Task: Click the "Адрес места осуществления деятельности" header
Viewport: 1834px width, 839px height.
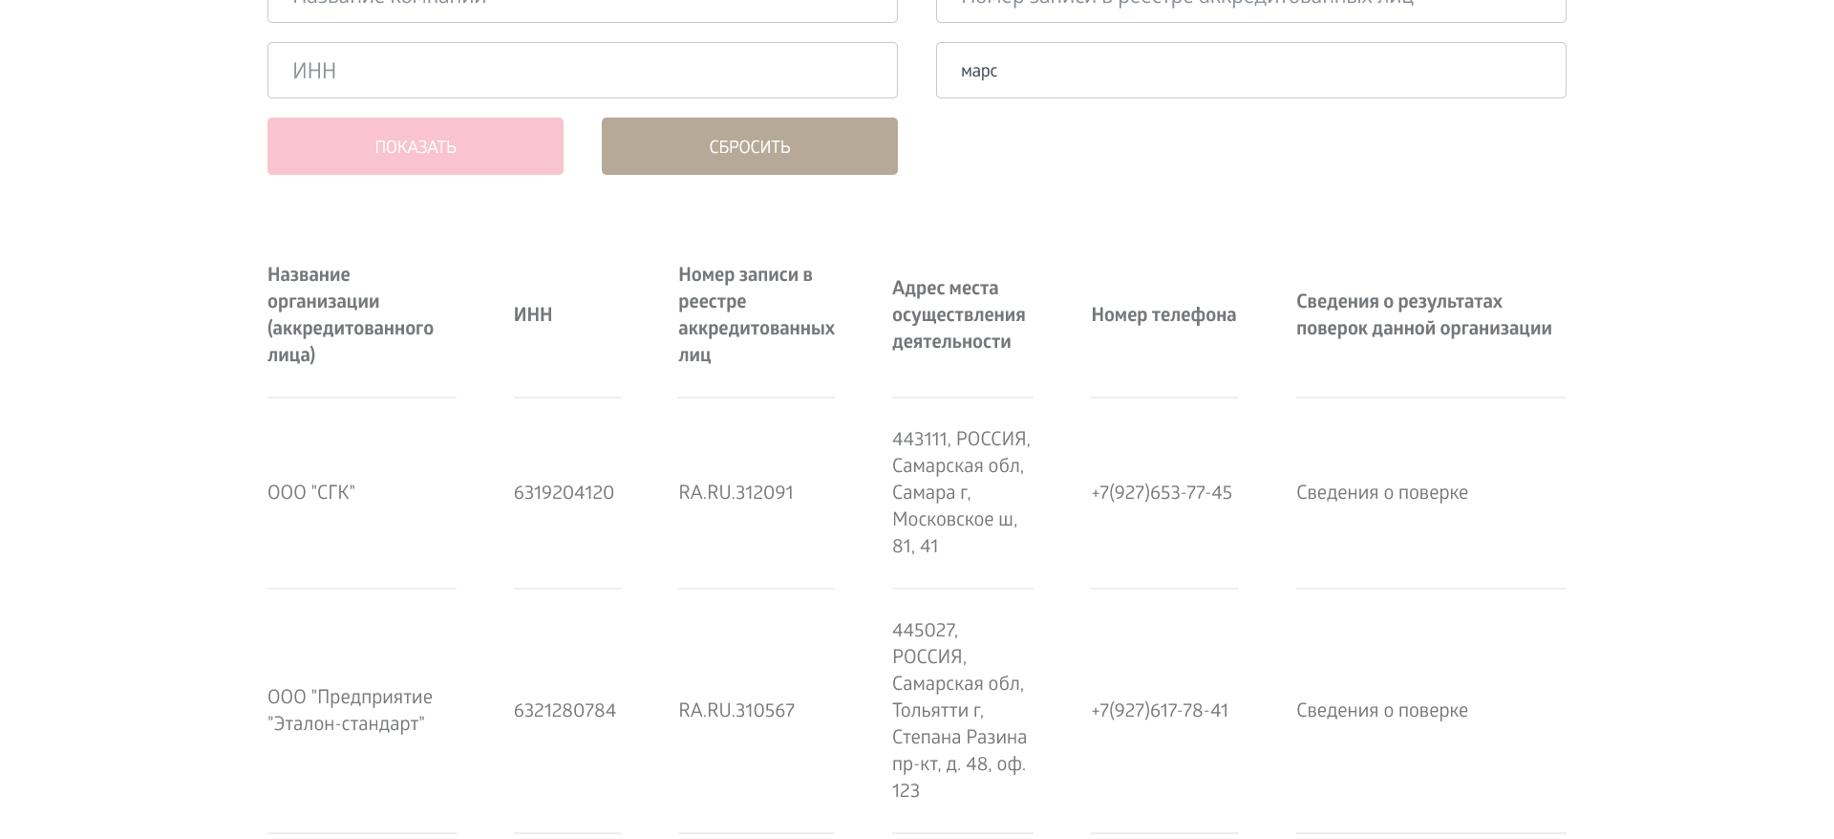Action: pos(958,315)
